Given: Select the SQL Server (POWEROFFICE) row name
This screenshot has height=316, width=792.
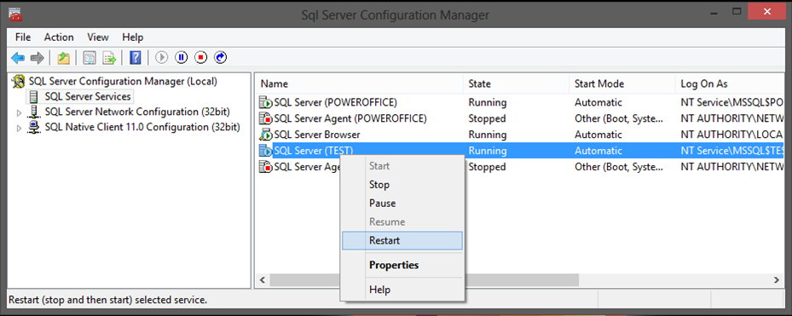Looking at the screenshot, I should (x=335, y=102).
